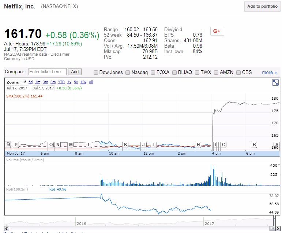Open news marker C on the chart
The image size is (282, 233).
pos(223,145)
